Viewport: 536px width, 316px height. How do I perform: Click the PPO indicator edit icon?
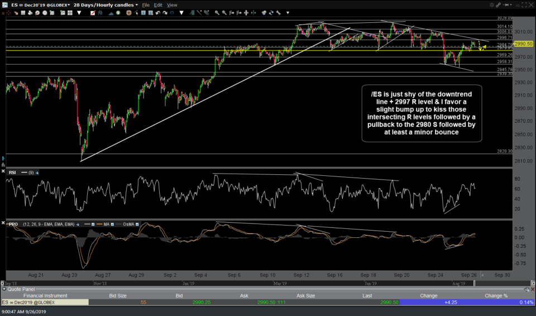pos(78,224)
